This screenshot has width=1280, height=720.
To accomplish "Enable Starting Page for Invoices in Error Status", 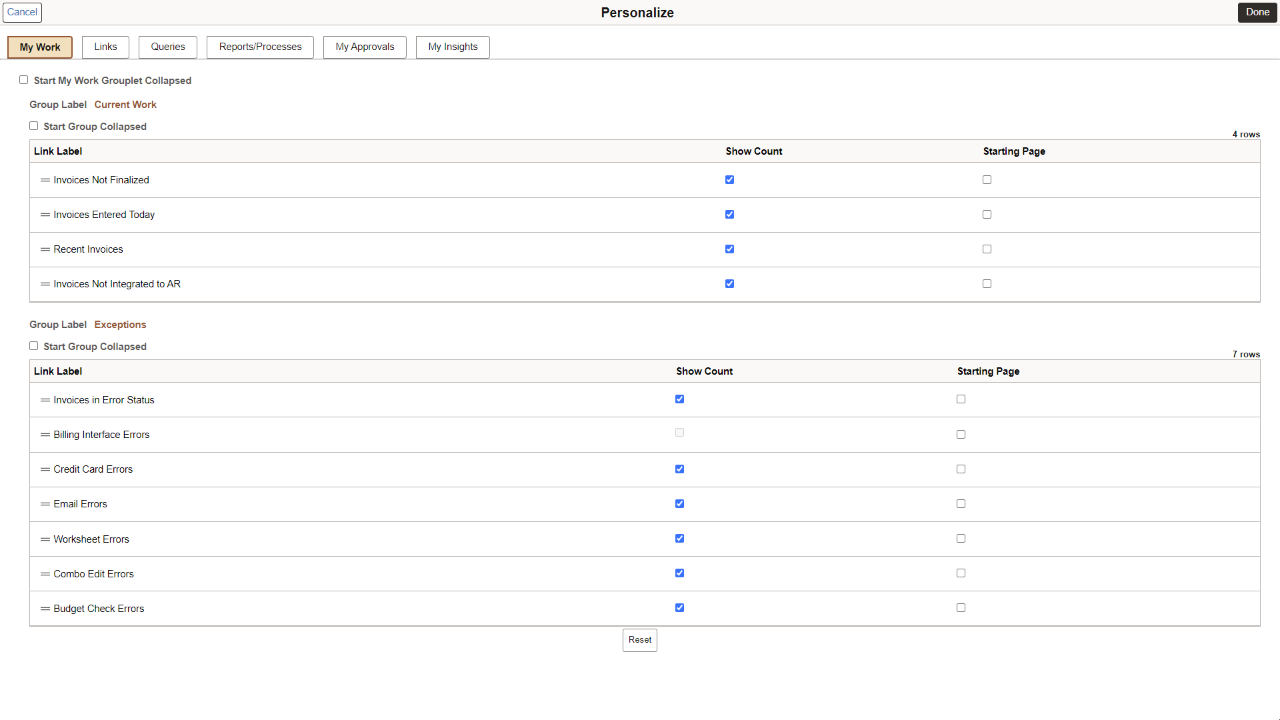I will [x=961, y=399].
